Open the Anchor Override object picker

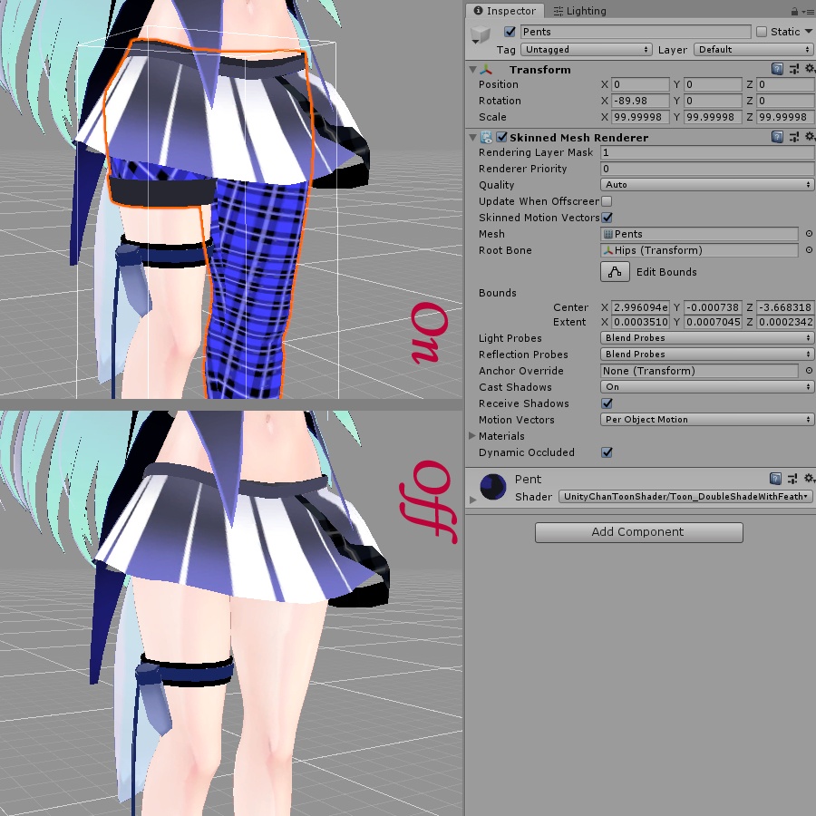[809, 371]
